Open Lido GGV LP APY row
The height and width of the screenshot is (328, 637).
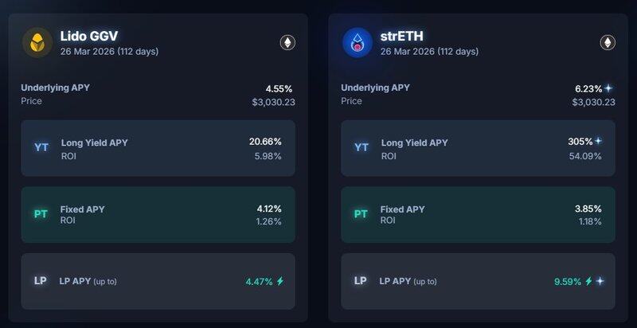pos(158,281)
